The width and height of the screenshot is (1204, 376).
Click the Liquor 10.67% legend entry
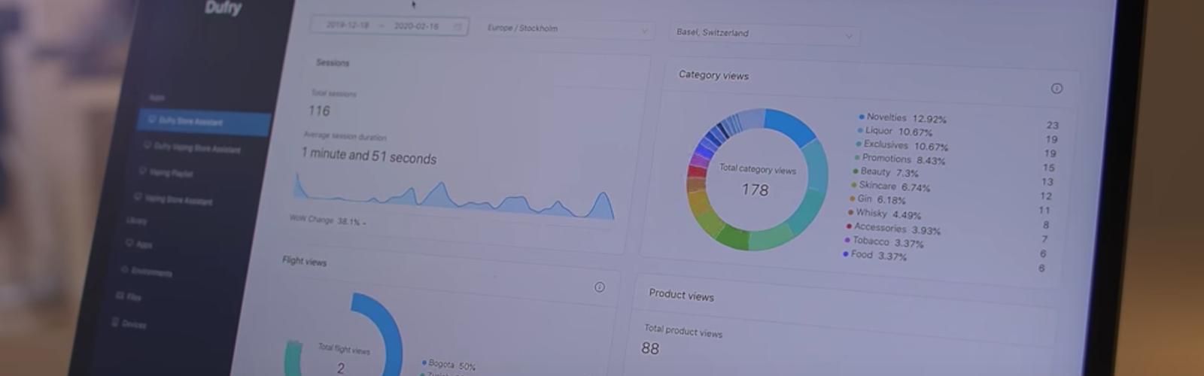[x=895, y=132]
